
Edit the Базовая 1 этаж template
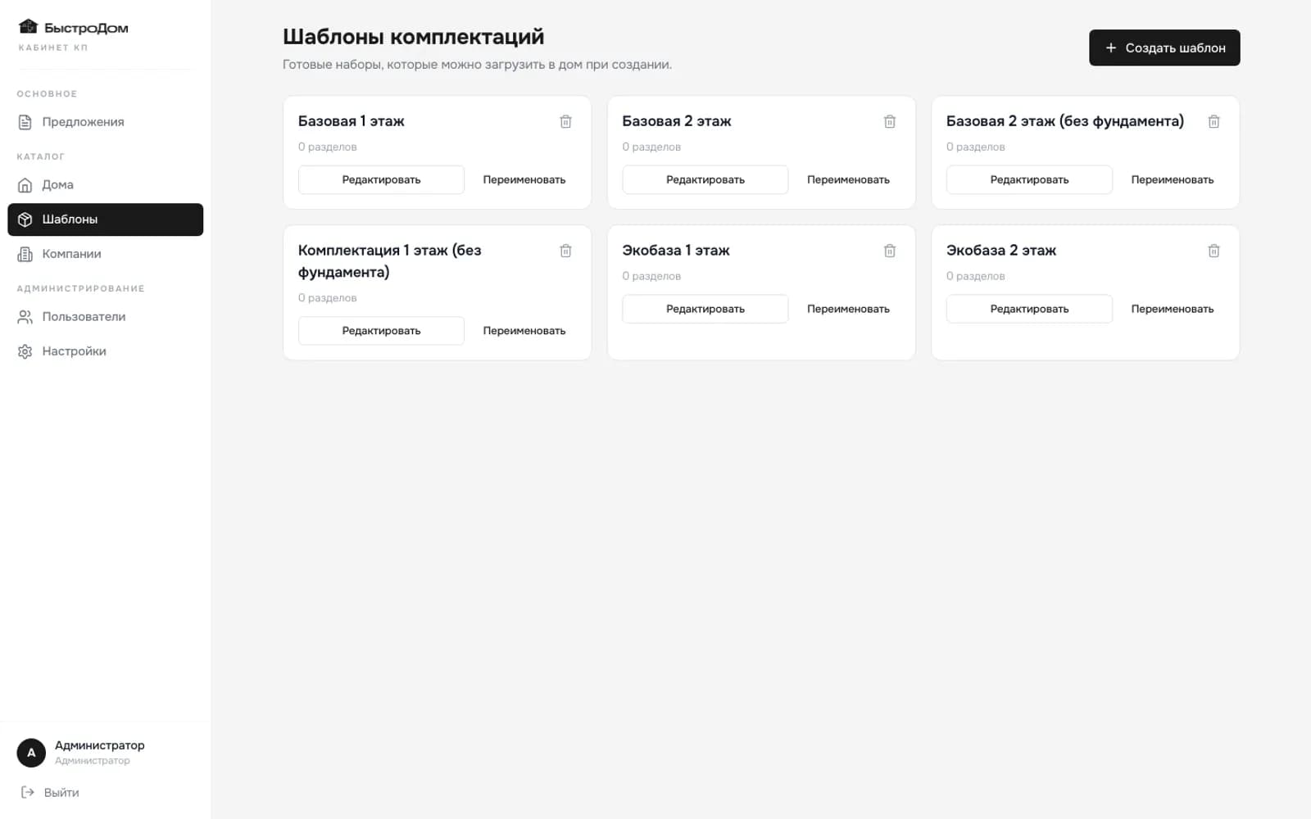(x=381, y=179)
